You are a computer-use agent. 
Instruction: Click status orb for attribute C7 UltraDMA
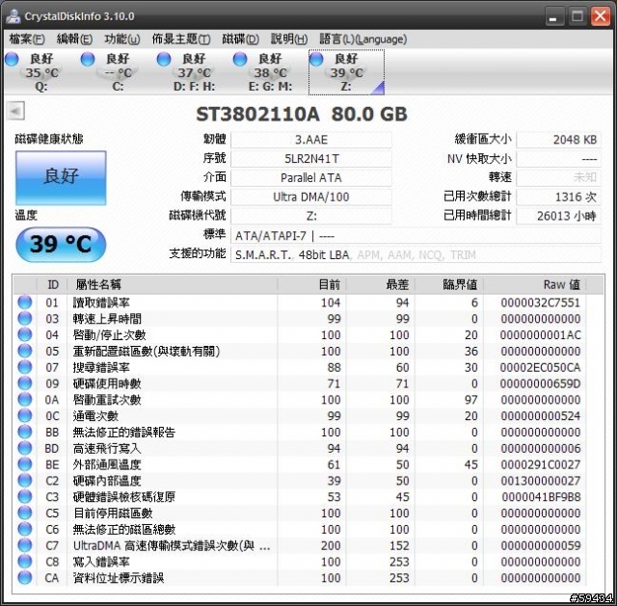click(25, 545)
